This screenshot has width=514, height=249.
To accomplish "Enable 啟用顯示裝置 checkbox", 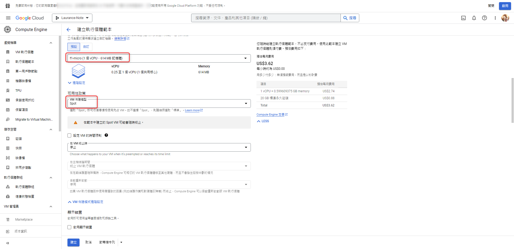I will [x=69, y=227].
